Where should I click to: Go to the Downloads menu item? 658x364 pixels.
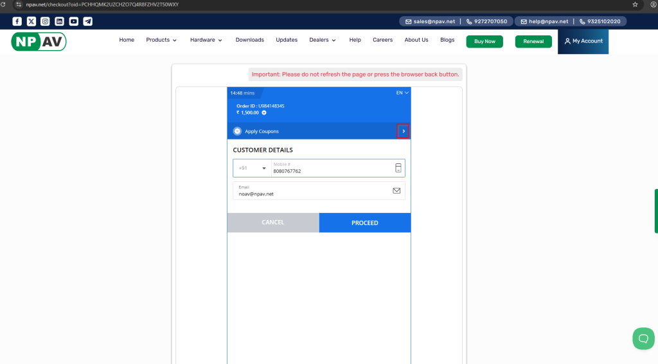(x=249, y=40)
